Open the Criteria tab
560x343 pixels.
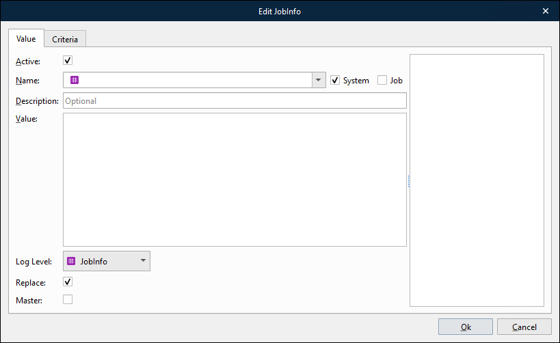pyautogui.click(x=65, y=39)
